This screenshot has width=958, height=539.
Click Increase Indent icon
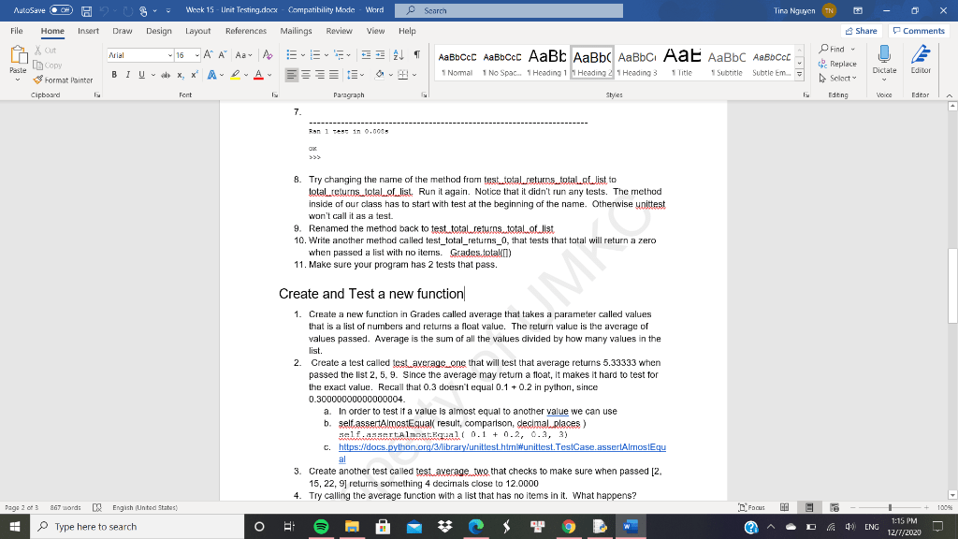tap(380, 55)
